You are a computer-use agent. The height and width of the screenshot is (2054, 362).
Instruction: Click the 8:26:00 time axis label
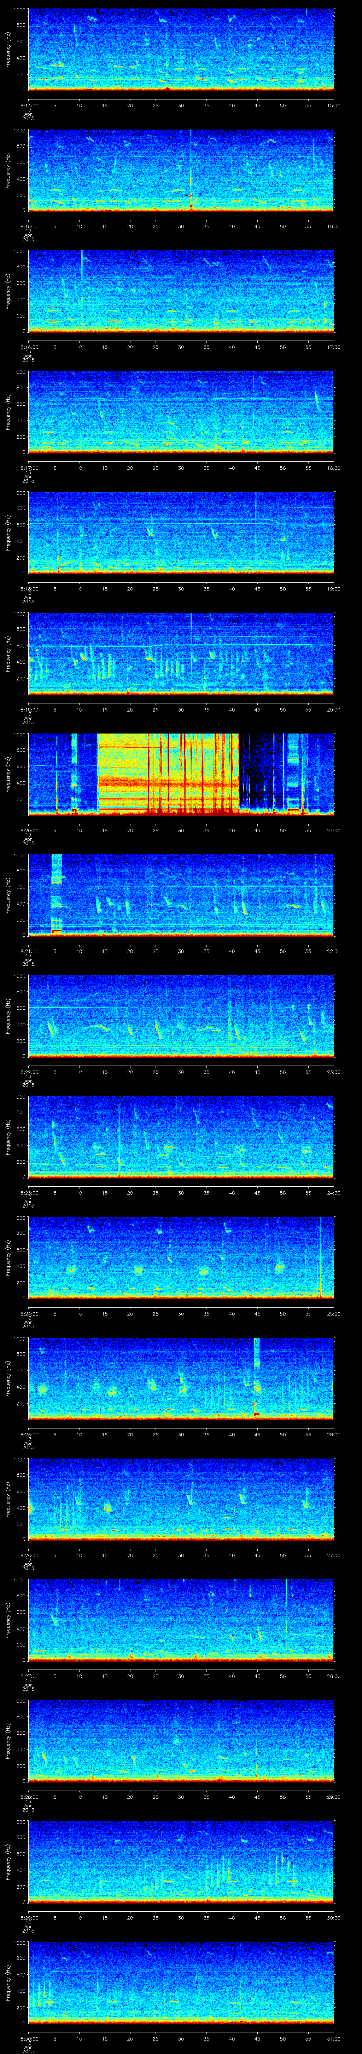[29, 1555]
